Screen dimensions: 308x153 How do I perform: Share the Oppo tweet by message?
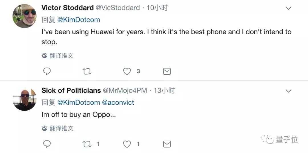[x=167, y=144]
